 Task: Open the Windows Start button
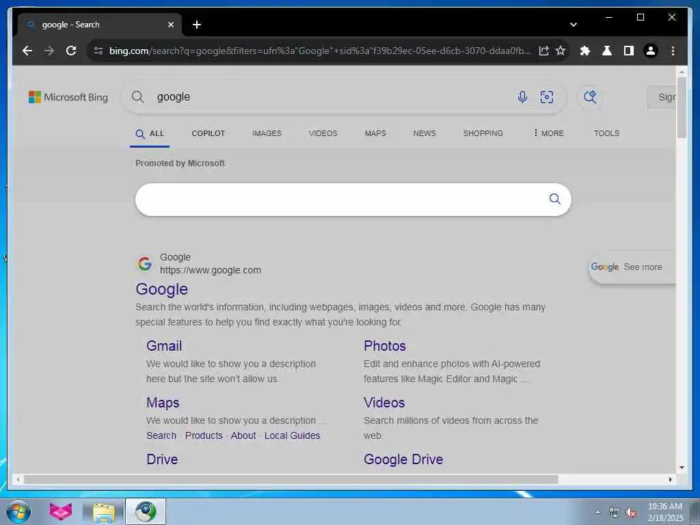18,511
